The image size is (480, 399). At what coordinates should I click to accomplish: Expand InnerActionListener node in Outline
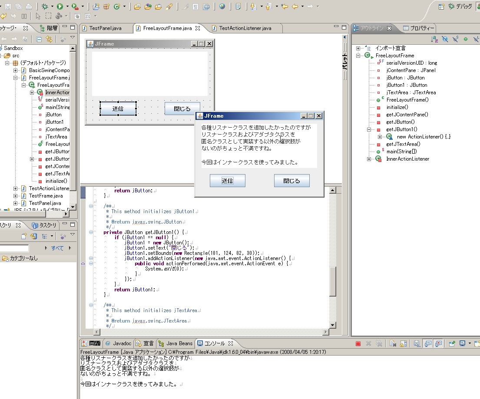(369, 159)
